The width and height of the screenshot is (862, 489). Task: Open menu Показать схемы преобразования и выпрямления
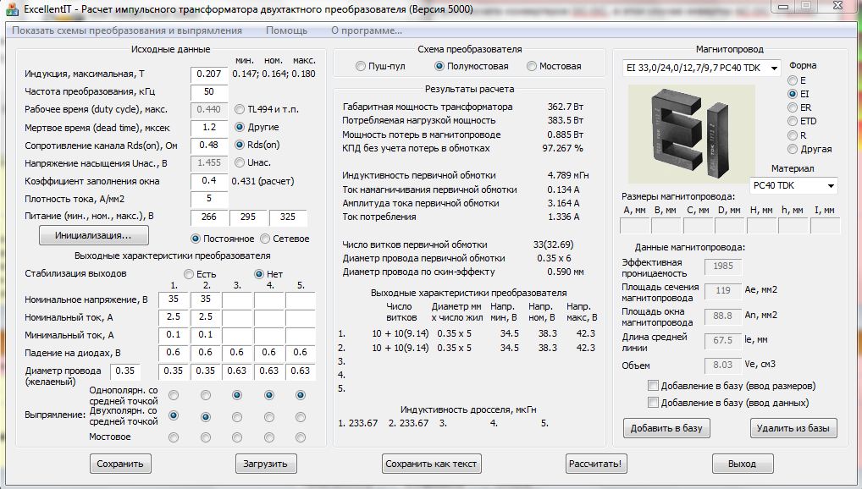tap(127, 30)
